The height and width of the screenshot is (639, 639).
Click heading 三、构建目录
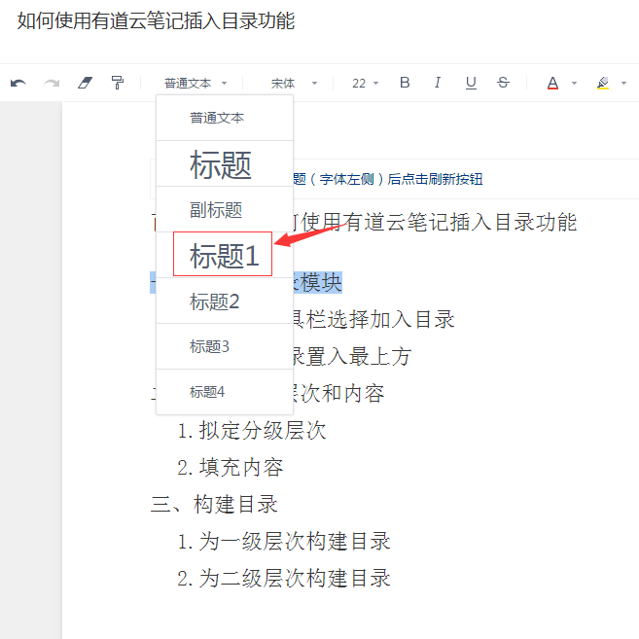(214, 504)
